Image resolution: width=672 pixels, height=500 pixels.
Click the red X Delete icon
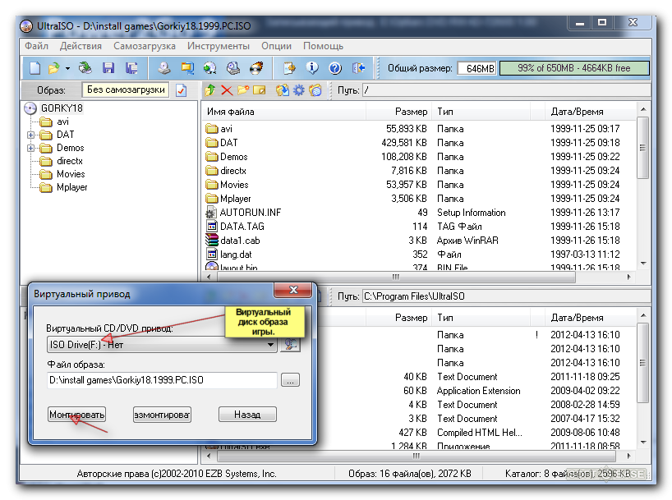(227, 90)
